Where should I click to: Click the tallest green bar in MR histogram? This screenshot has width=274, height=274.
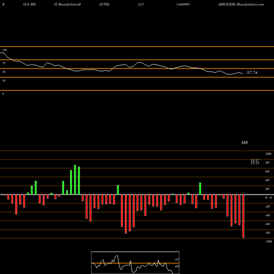75,180
